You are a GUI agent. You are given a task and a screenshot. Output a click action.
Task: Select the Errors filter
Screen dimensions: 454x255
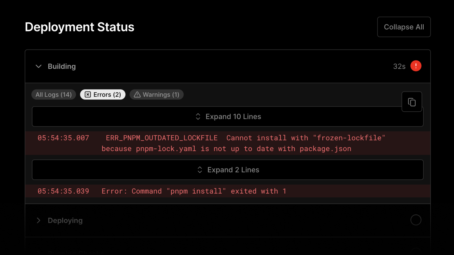102,95
